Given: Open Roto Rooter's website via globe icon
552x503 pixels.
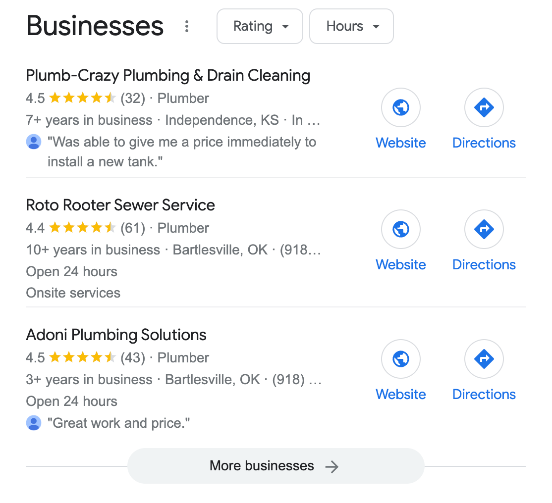Looking at the screenshot, I should 400,229.
